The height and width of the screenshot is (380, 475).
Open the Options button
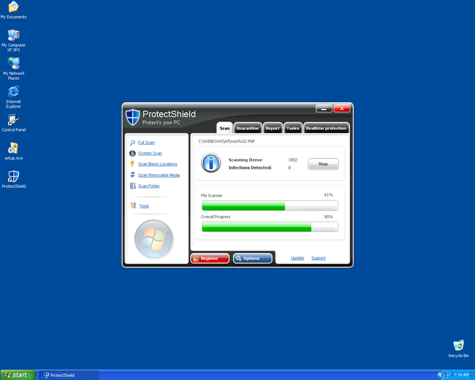[252, 258]
